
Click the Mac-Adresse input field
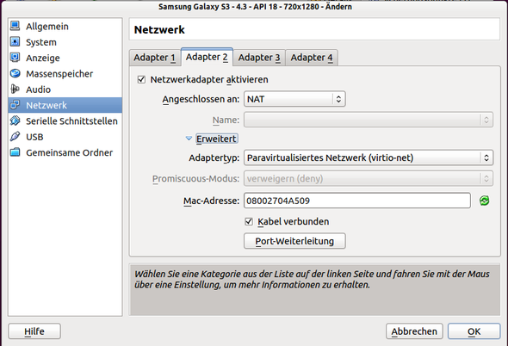click(357, 201)
